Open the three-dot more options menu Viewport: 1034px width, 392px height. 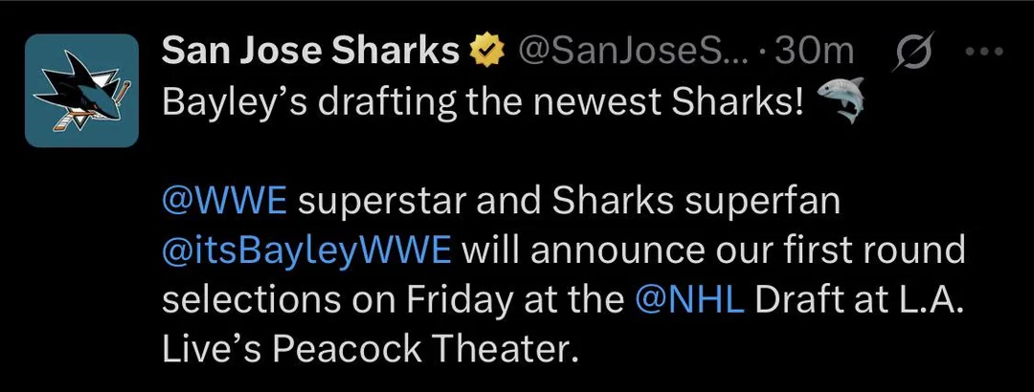point(984,51)
